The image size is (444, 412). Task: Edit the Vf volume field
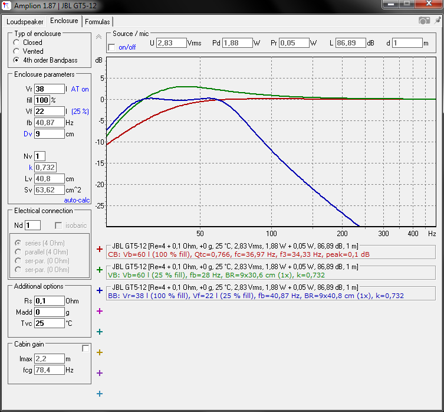click(x=50, y=112)
